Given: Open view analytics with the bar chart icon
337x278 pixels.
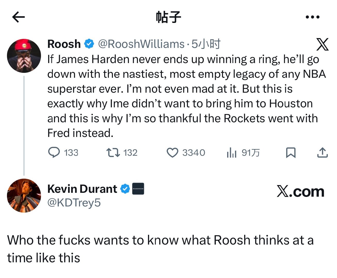Looking at the screenshot, I should (231, 152).
